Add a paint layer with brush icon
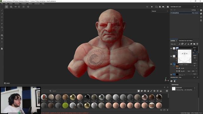Viewport: 203px width, 114px height. tap(186, 44)
